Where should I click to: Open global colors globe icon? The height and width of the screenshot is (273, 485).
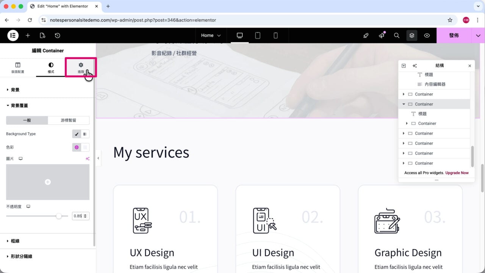tap(77, 147)
